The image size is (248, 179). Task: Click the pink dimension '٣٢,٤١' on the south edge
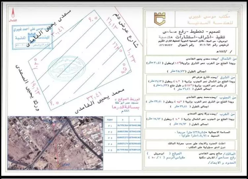coord(95,96)
